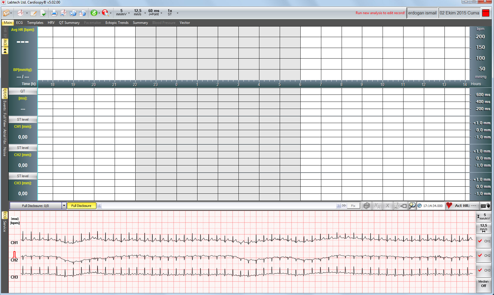Open the green tools settings icon
The height and width of the screenshot is (295, 494).
pyautogui.click(x=94, y=13)
